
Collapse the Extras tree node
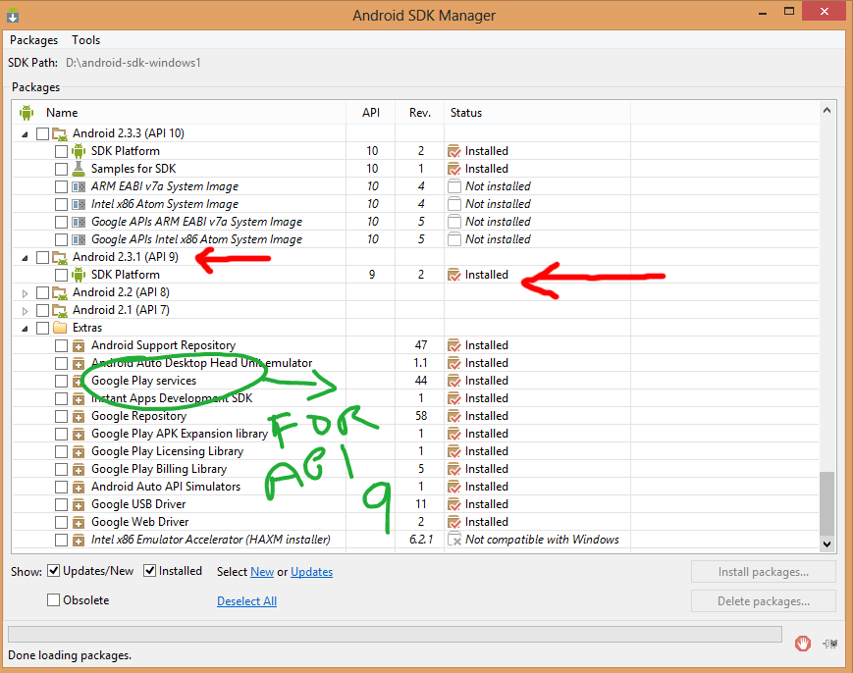pyautogui.click(x=25, y=329)
